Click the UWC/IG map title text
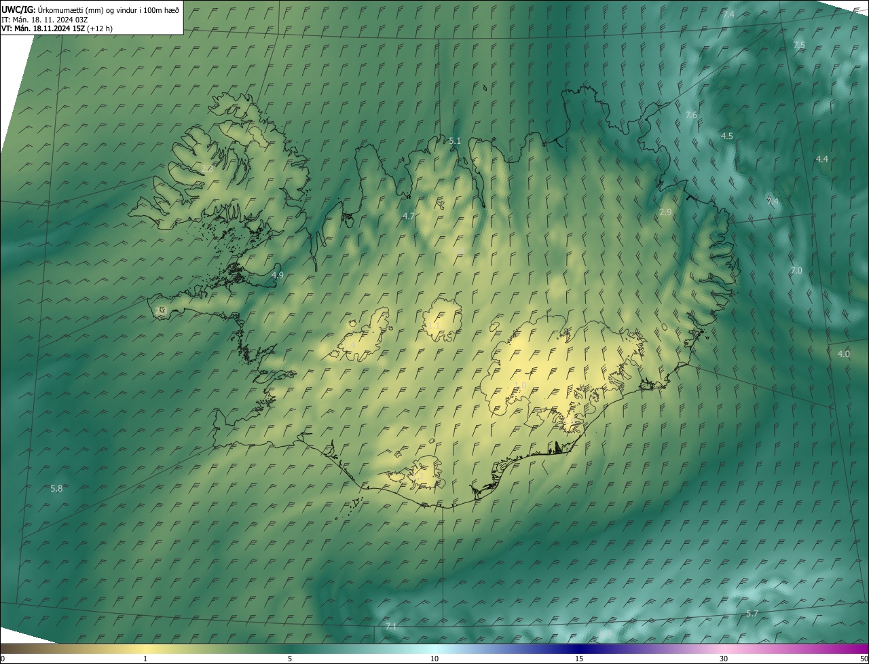The width and height of the screenshot is (869, 664). (x=90, y=10)
